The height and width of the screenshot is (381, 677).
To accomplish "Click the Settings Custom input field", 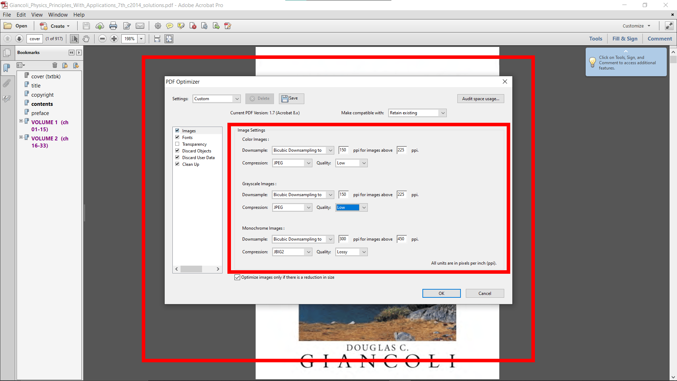I will pyautogui.click(x=215, y=98).
